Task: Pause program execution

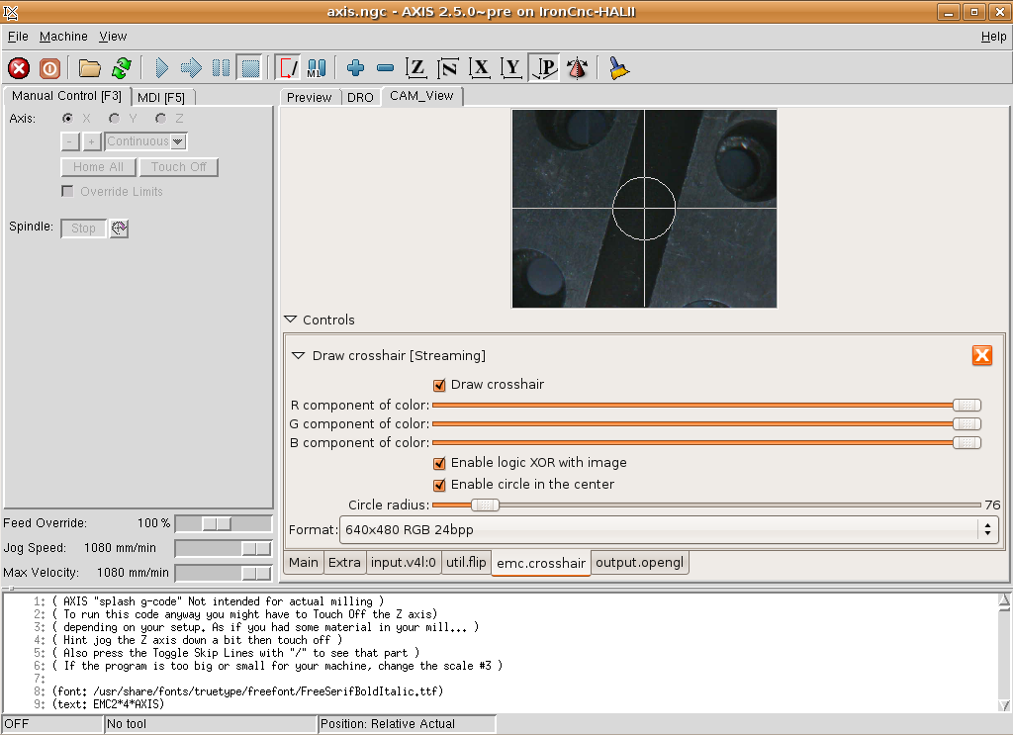Action: point(221,68)
